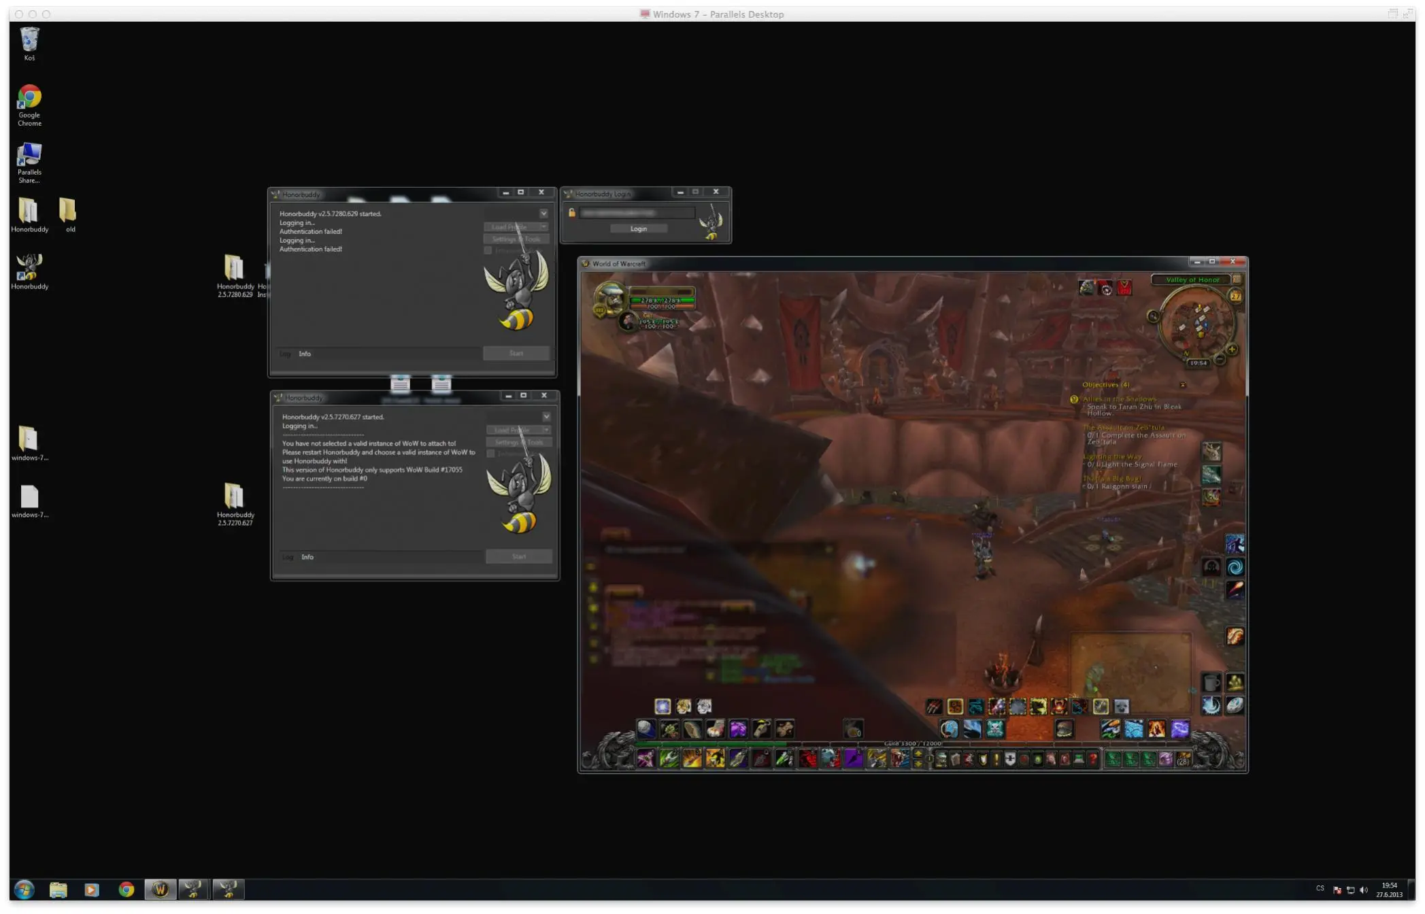The image size is (1425, 914).
Task: Use the first quest item button by objectives
Action: [1211, 452]
